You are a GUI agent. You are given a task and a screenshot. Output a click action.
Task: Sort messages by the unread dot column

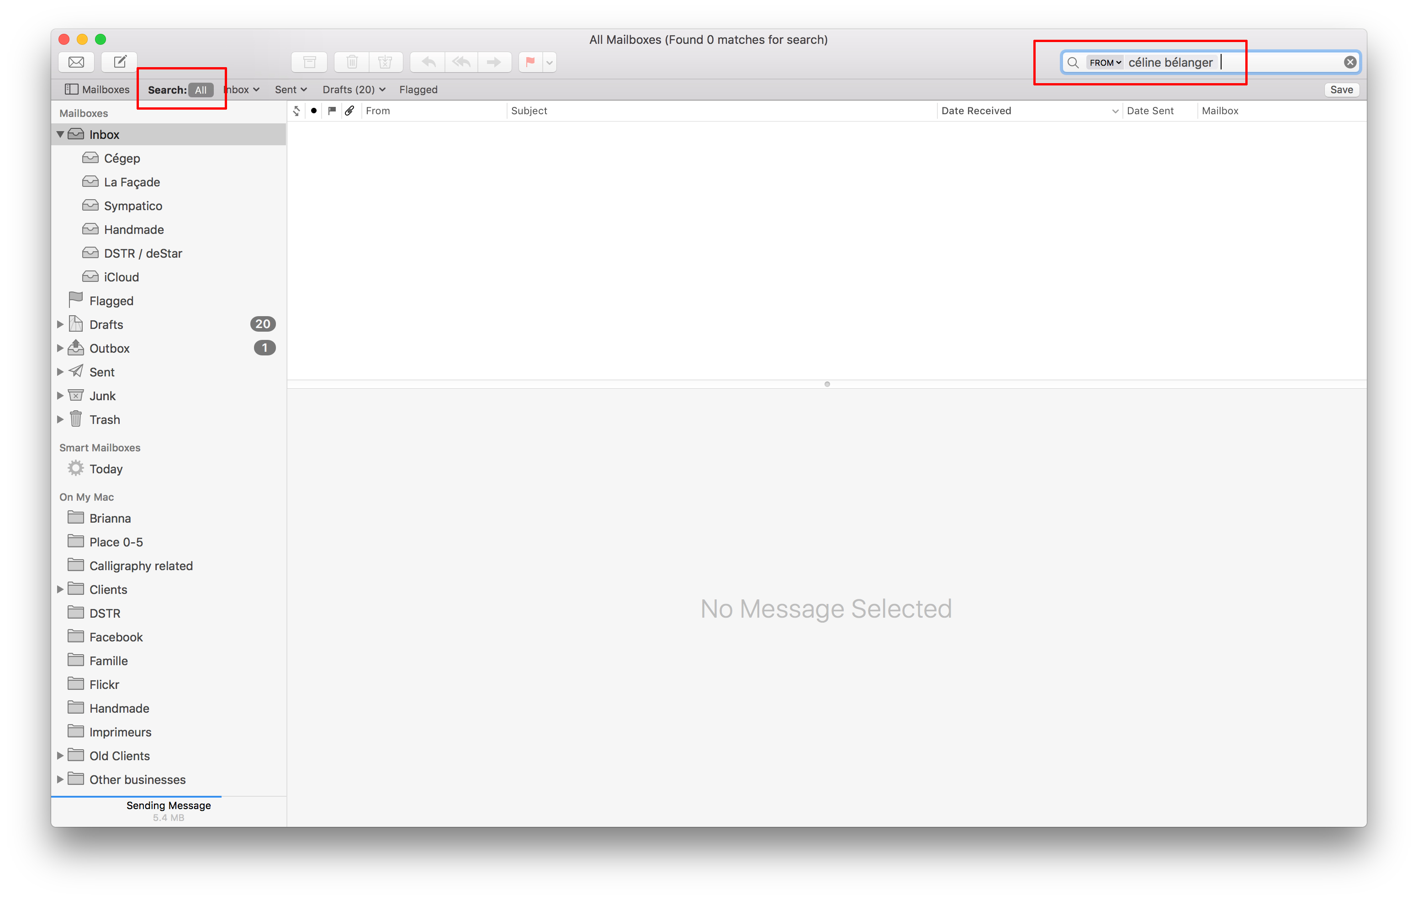click(x=314, y=111)
